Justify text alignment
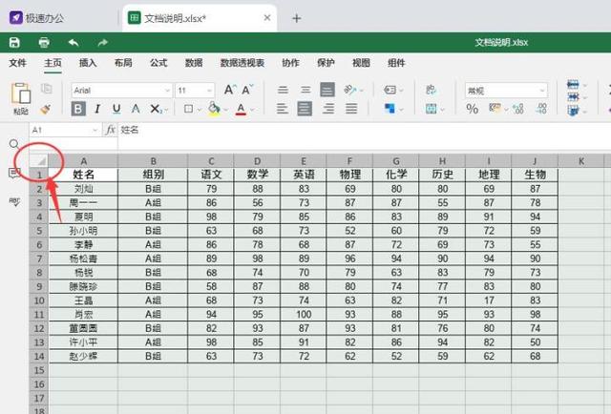The image size is (611, 414). pyautogui.click(x=351, y=109)
